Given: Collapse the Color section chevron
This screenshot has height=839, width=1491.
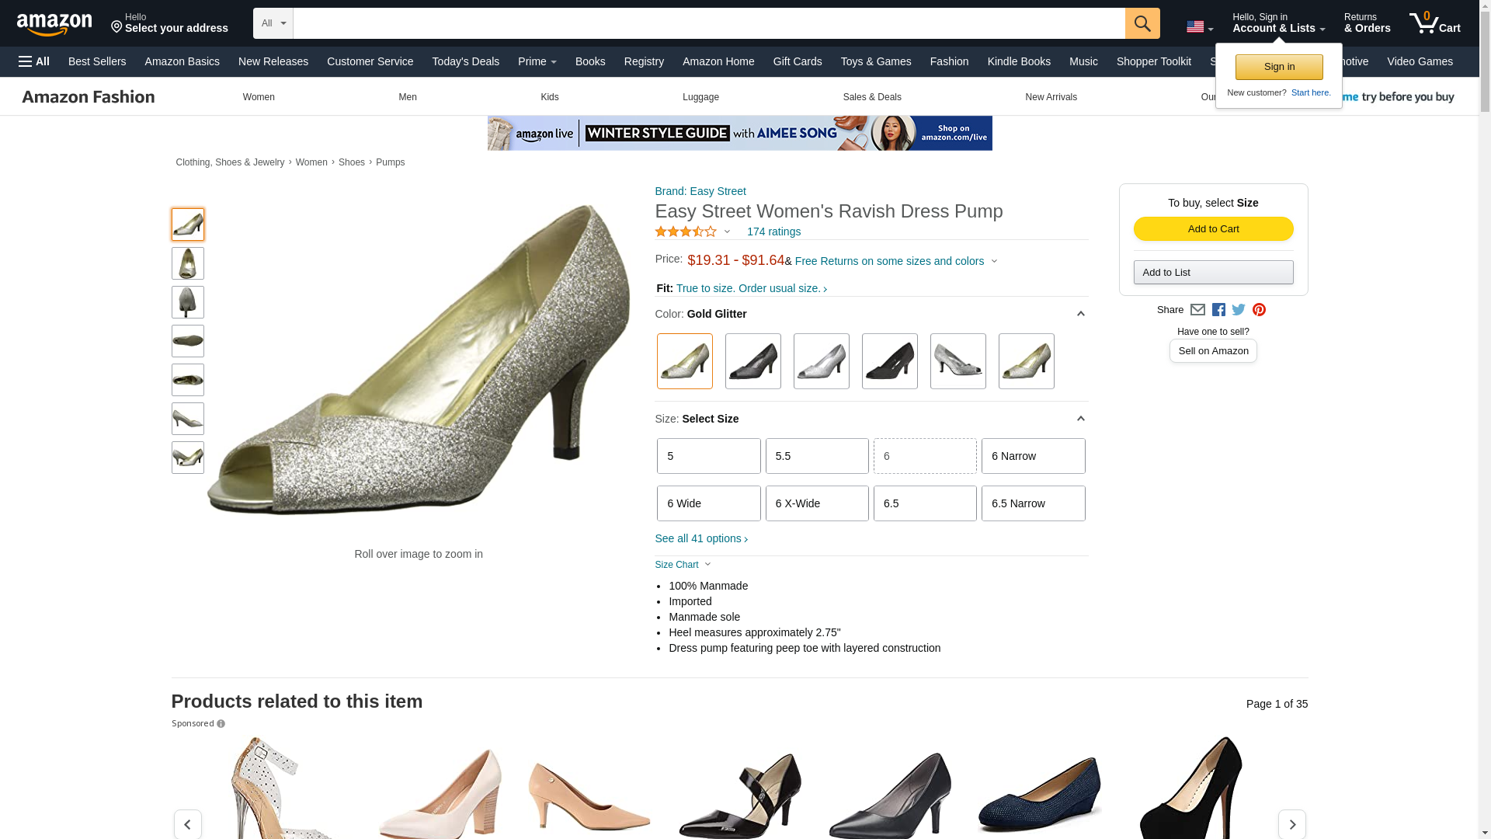Looking at the screenshot, I should [x=1080, y=314].
